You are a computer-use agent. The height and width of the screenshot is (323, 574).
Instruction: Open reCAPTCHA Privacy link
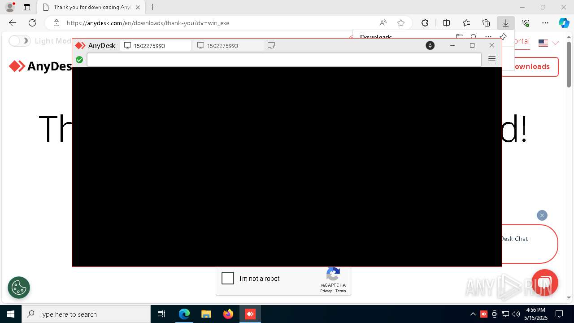[326, 291]
